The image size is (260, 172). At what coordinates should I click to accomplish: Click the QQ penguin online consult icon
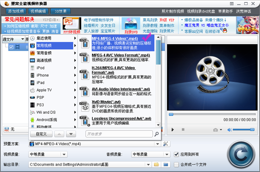pyautogui.click(x=224, y=30)
